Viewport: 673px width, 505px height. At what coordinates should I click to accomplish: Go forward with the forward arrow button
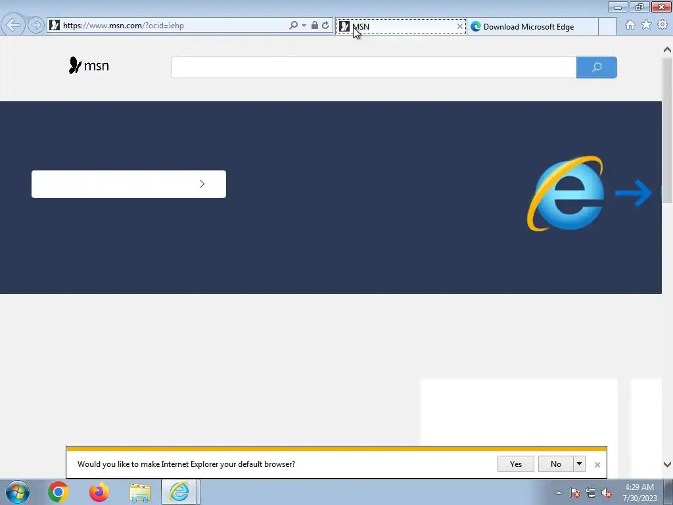36,26
